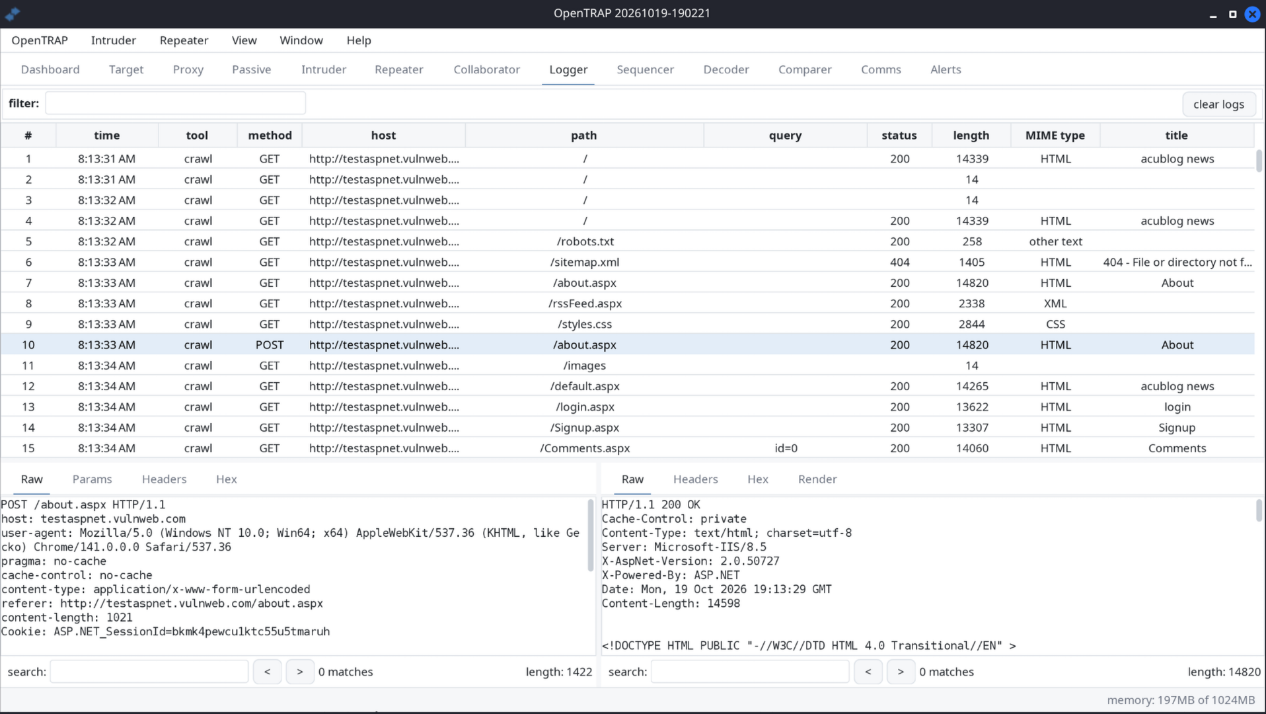
Task: Switch to the Alerts tab
Action: tap(946, 69)
